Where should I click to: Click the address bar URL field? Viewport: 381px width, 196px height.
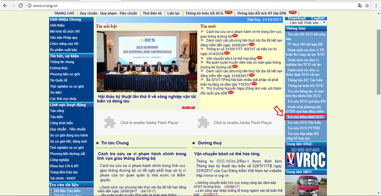(x=189, y=6)
